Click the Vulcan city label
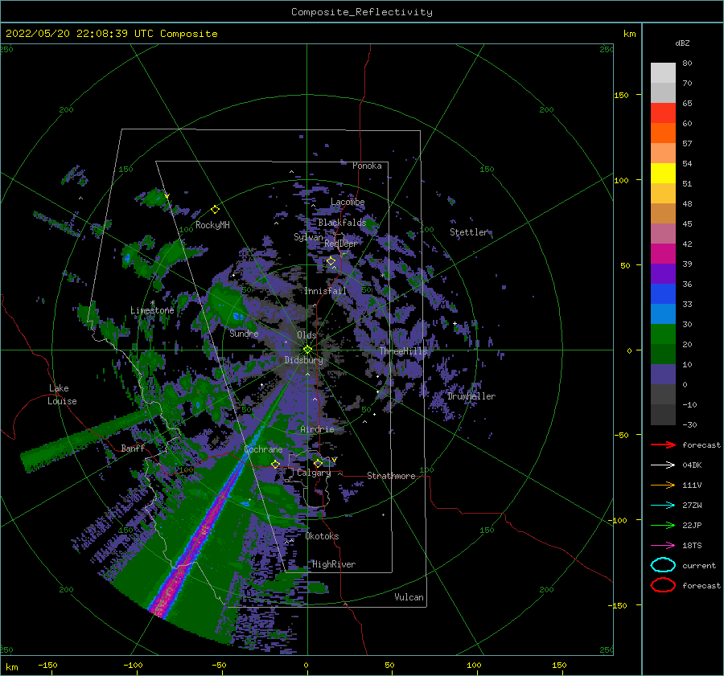Screen dimensions: 724x676 (x=409, y=597)
